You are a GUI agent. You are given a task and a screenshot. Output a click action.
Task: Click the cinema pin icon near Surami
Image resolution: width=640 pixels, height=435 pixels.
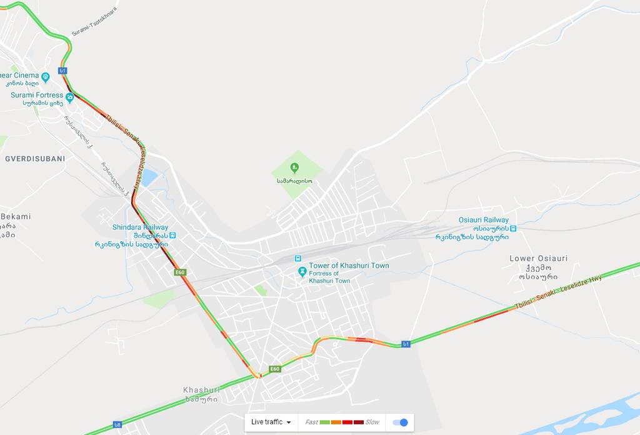pos(45,76)
